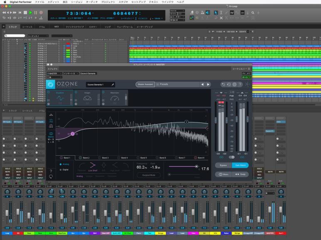Screen dimensions: 321x240
Task: Toggle Maximizer module power button
Action: pyautogui.click(x=103, y=93)
